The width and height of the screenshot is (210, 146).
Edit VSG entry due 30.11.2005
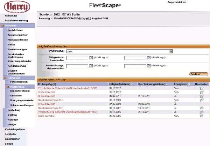(x=202, y=112)
